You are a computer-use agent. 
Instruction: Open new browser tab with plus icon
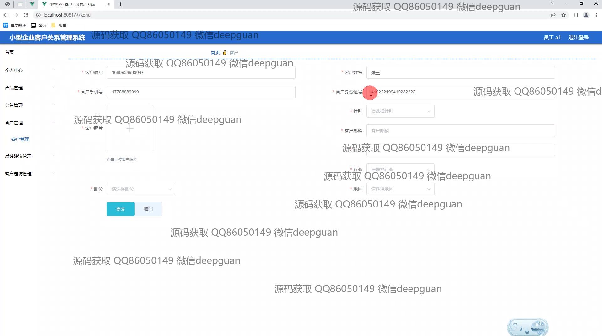tap(120, 4)
